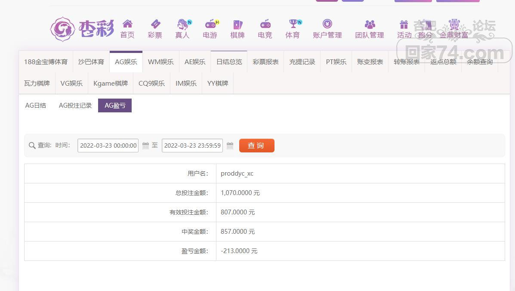The height and width of the screenshot is (291, 515).
Task: Select the AG日结 sub-tab
Action: [36, 105]
